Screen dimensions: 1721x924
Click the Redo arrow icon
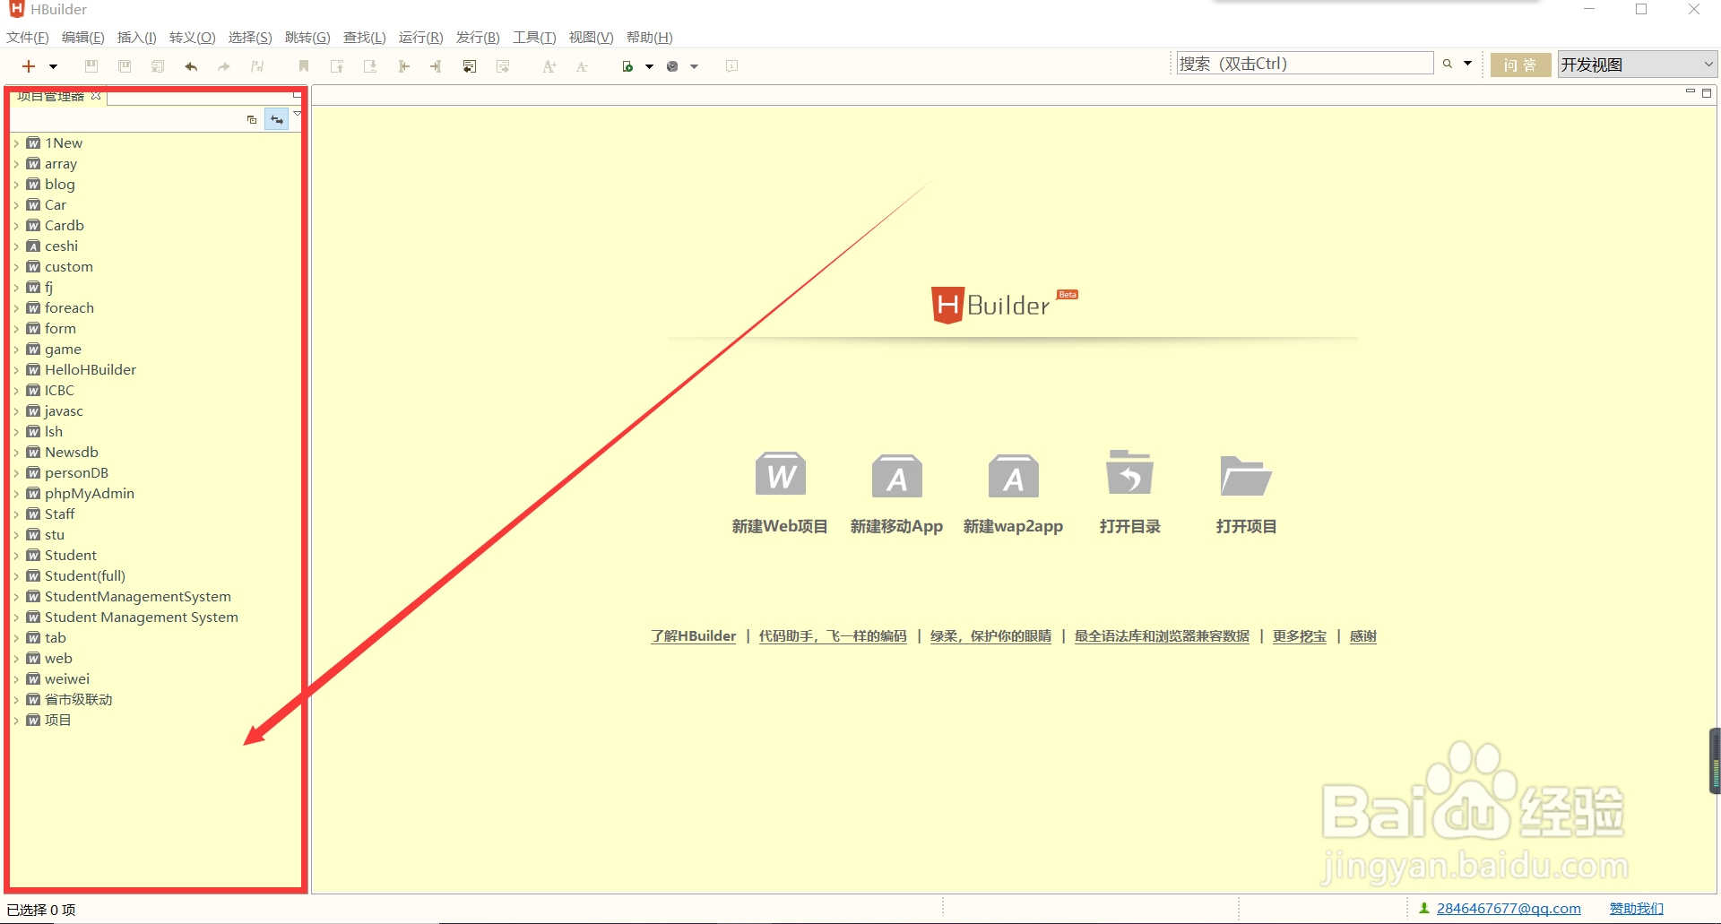tap(224, 66)
